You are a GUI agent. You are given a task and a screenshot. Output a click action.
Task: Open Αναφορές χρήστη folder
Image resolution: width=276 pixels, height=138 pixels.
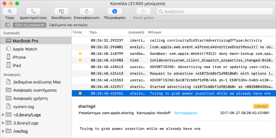(31, 98)
